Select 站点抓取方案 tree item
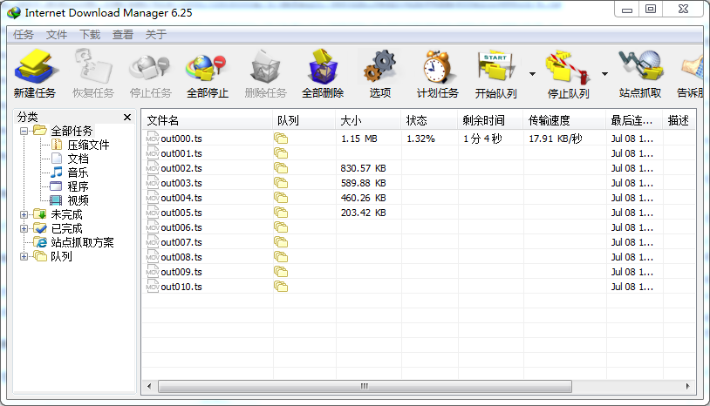The width and height of the screenshot is (710, 406). tap(82, 243)
